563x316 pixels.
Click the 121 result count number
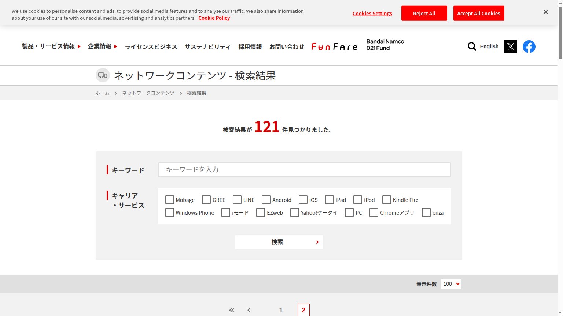click(267, 127)
